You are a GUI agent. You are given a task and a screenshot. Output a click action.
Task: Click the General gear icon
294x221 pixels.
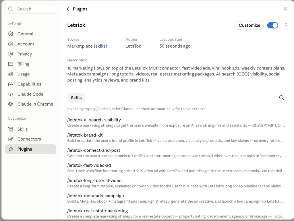[11, 34]
